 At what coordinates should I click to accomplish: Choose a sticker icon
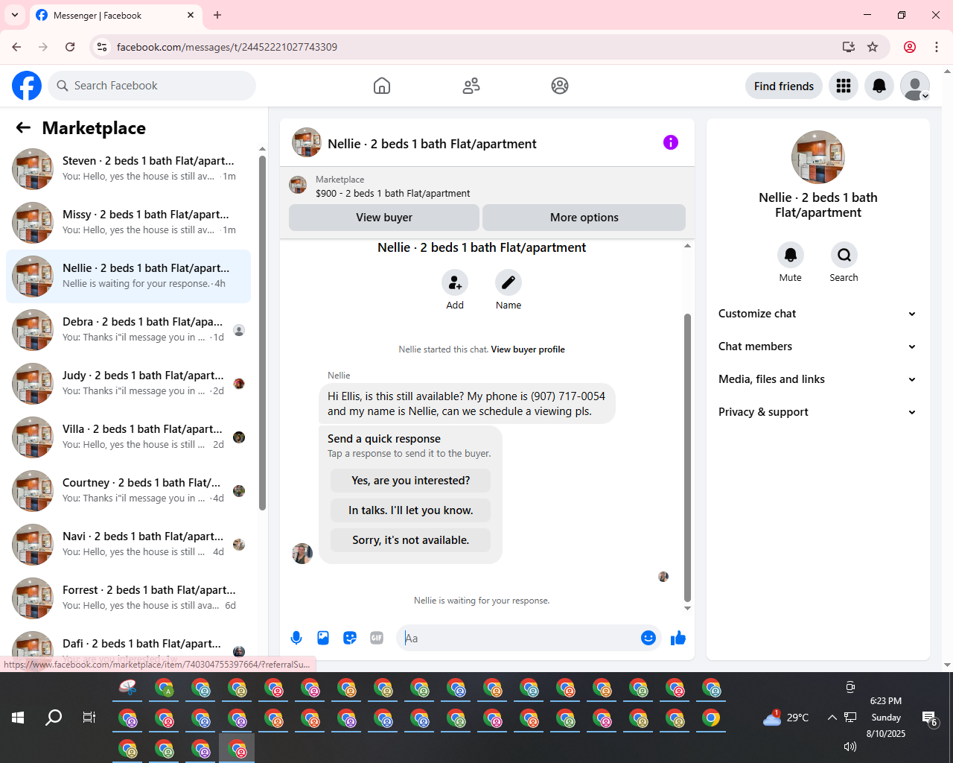click(350, 638)
